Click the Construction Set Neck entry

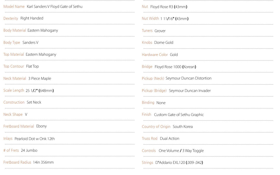pyautogui.click(x=22, y=102)
